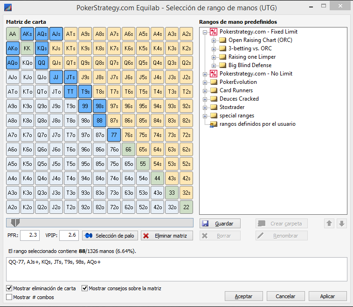Click the special ranges folder icon
This screenshot has height=307, width=353.
click(214, 116)
